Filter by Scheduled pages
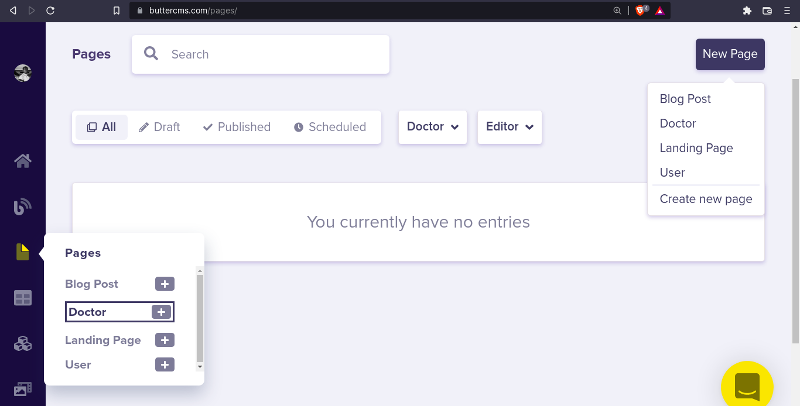Screen dimensions: 800x406 pyautogui.click(x=330, y=127)
